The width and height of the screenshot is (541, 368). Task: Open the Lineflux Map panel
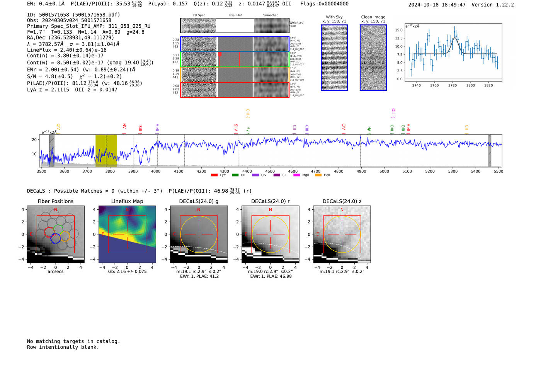point(127,234)
